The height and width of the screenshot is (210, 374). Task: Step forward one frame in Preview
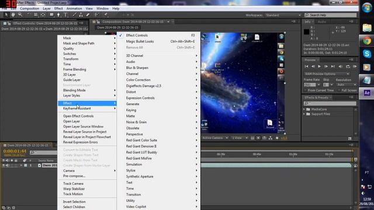point(326,66)
